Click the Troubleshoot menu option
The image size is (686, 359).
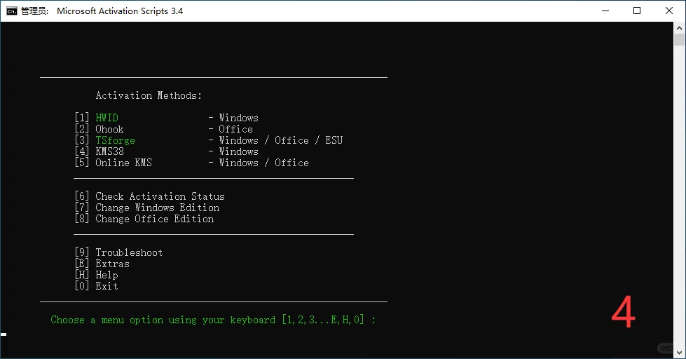click(129, 252)
